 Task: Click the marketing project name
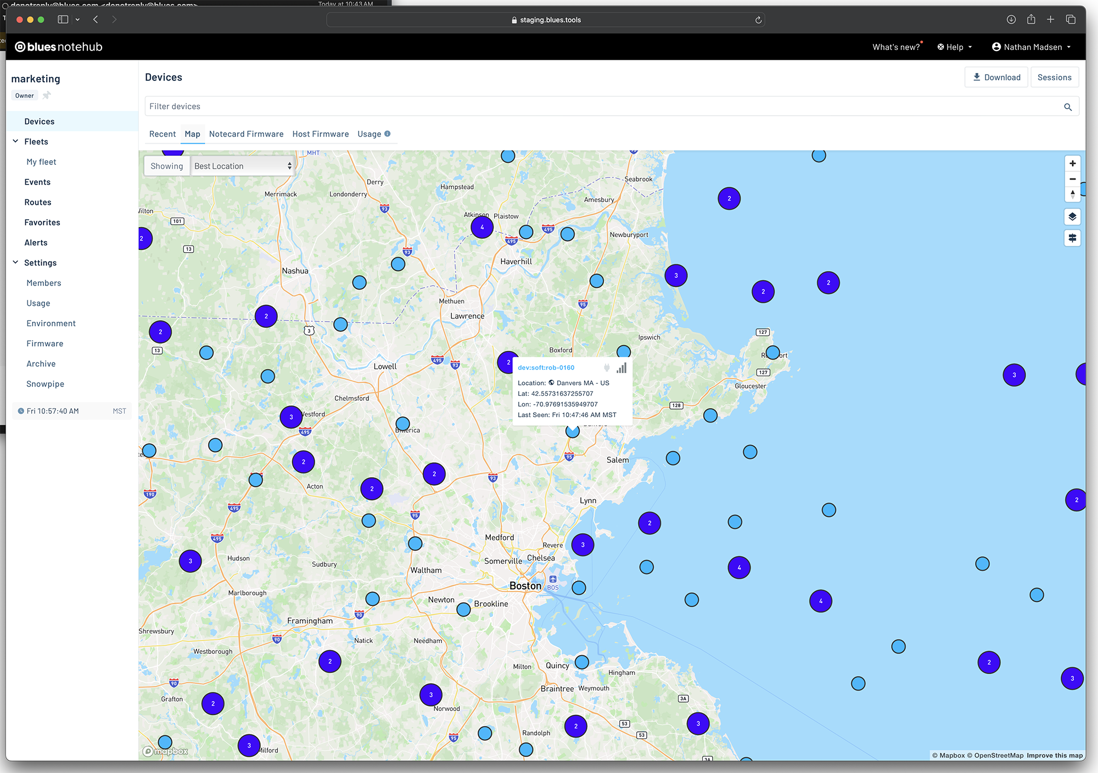coord(36,79)
